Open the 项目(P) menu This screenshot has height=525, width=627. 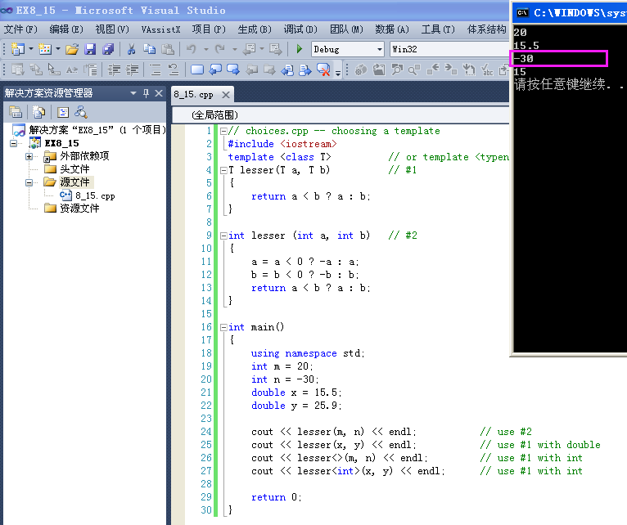point(209,29)
